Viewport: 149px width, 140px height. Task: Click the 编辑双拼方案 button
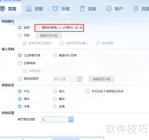(49, 35)
